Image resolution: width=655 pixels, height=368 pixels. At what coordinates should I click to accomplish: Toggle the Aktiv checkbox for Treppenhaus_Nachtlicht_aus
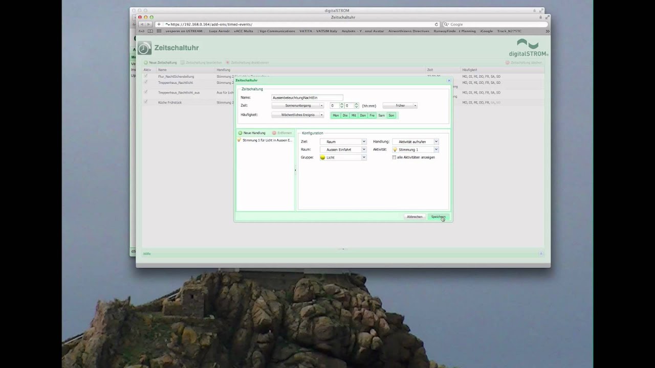146,92
